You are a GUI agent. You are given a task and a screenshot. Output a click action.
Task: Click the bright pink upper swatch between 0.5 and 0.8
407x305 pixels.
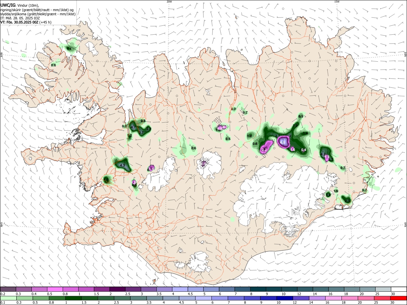tap(55, 289)
